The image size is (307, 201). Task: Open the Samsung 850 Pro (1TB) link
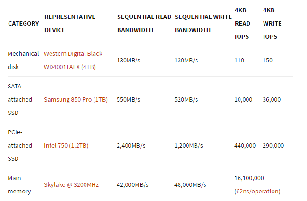pos(76,100)
